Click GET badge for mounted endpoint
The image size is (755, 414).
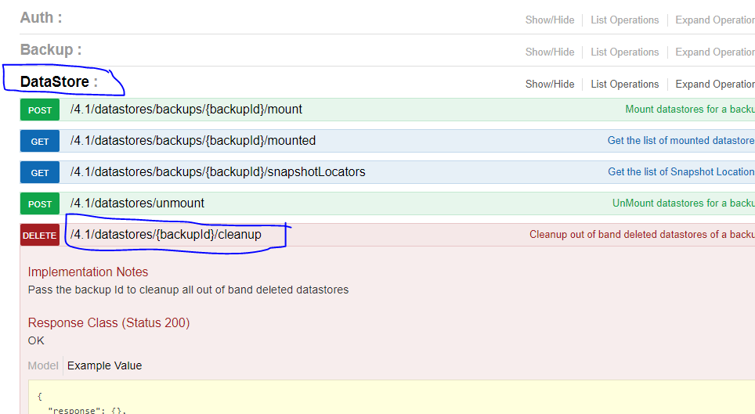tap(39, 141)
